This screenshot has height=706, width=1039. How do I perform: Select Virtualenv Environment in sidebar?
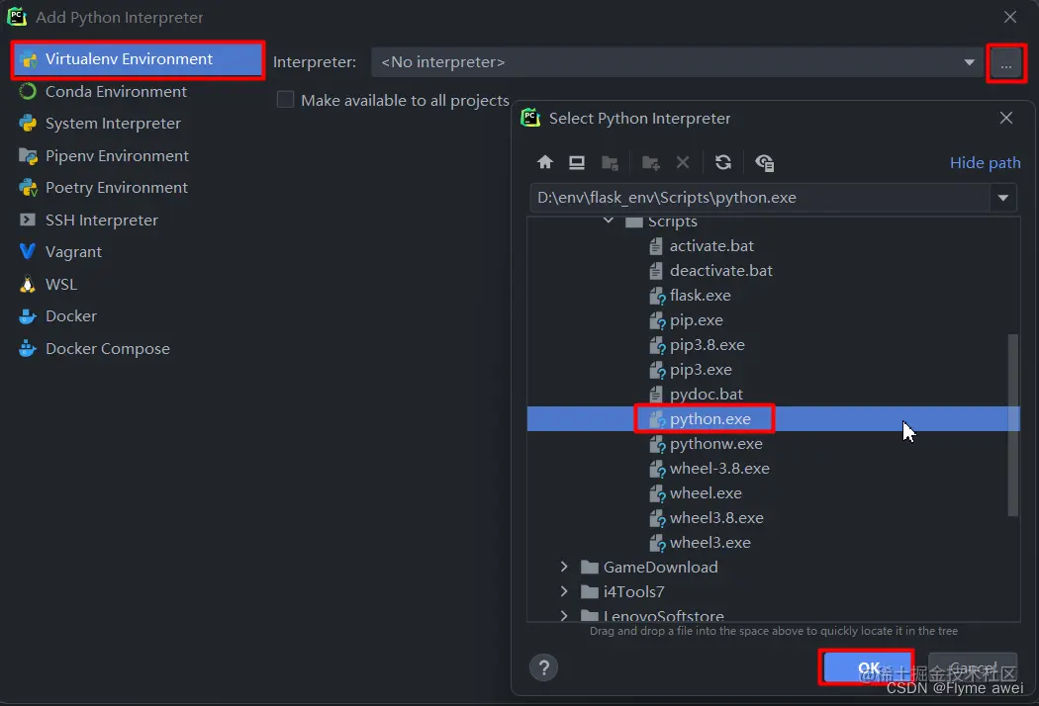click(x=138, y=59)
